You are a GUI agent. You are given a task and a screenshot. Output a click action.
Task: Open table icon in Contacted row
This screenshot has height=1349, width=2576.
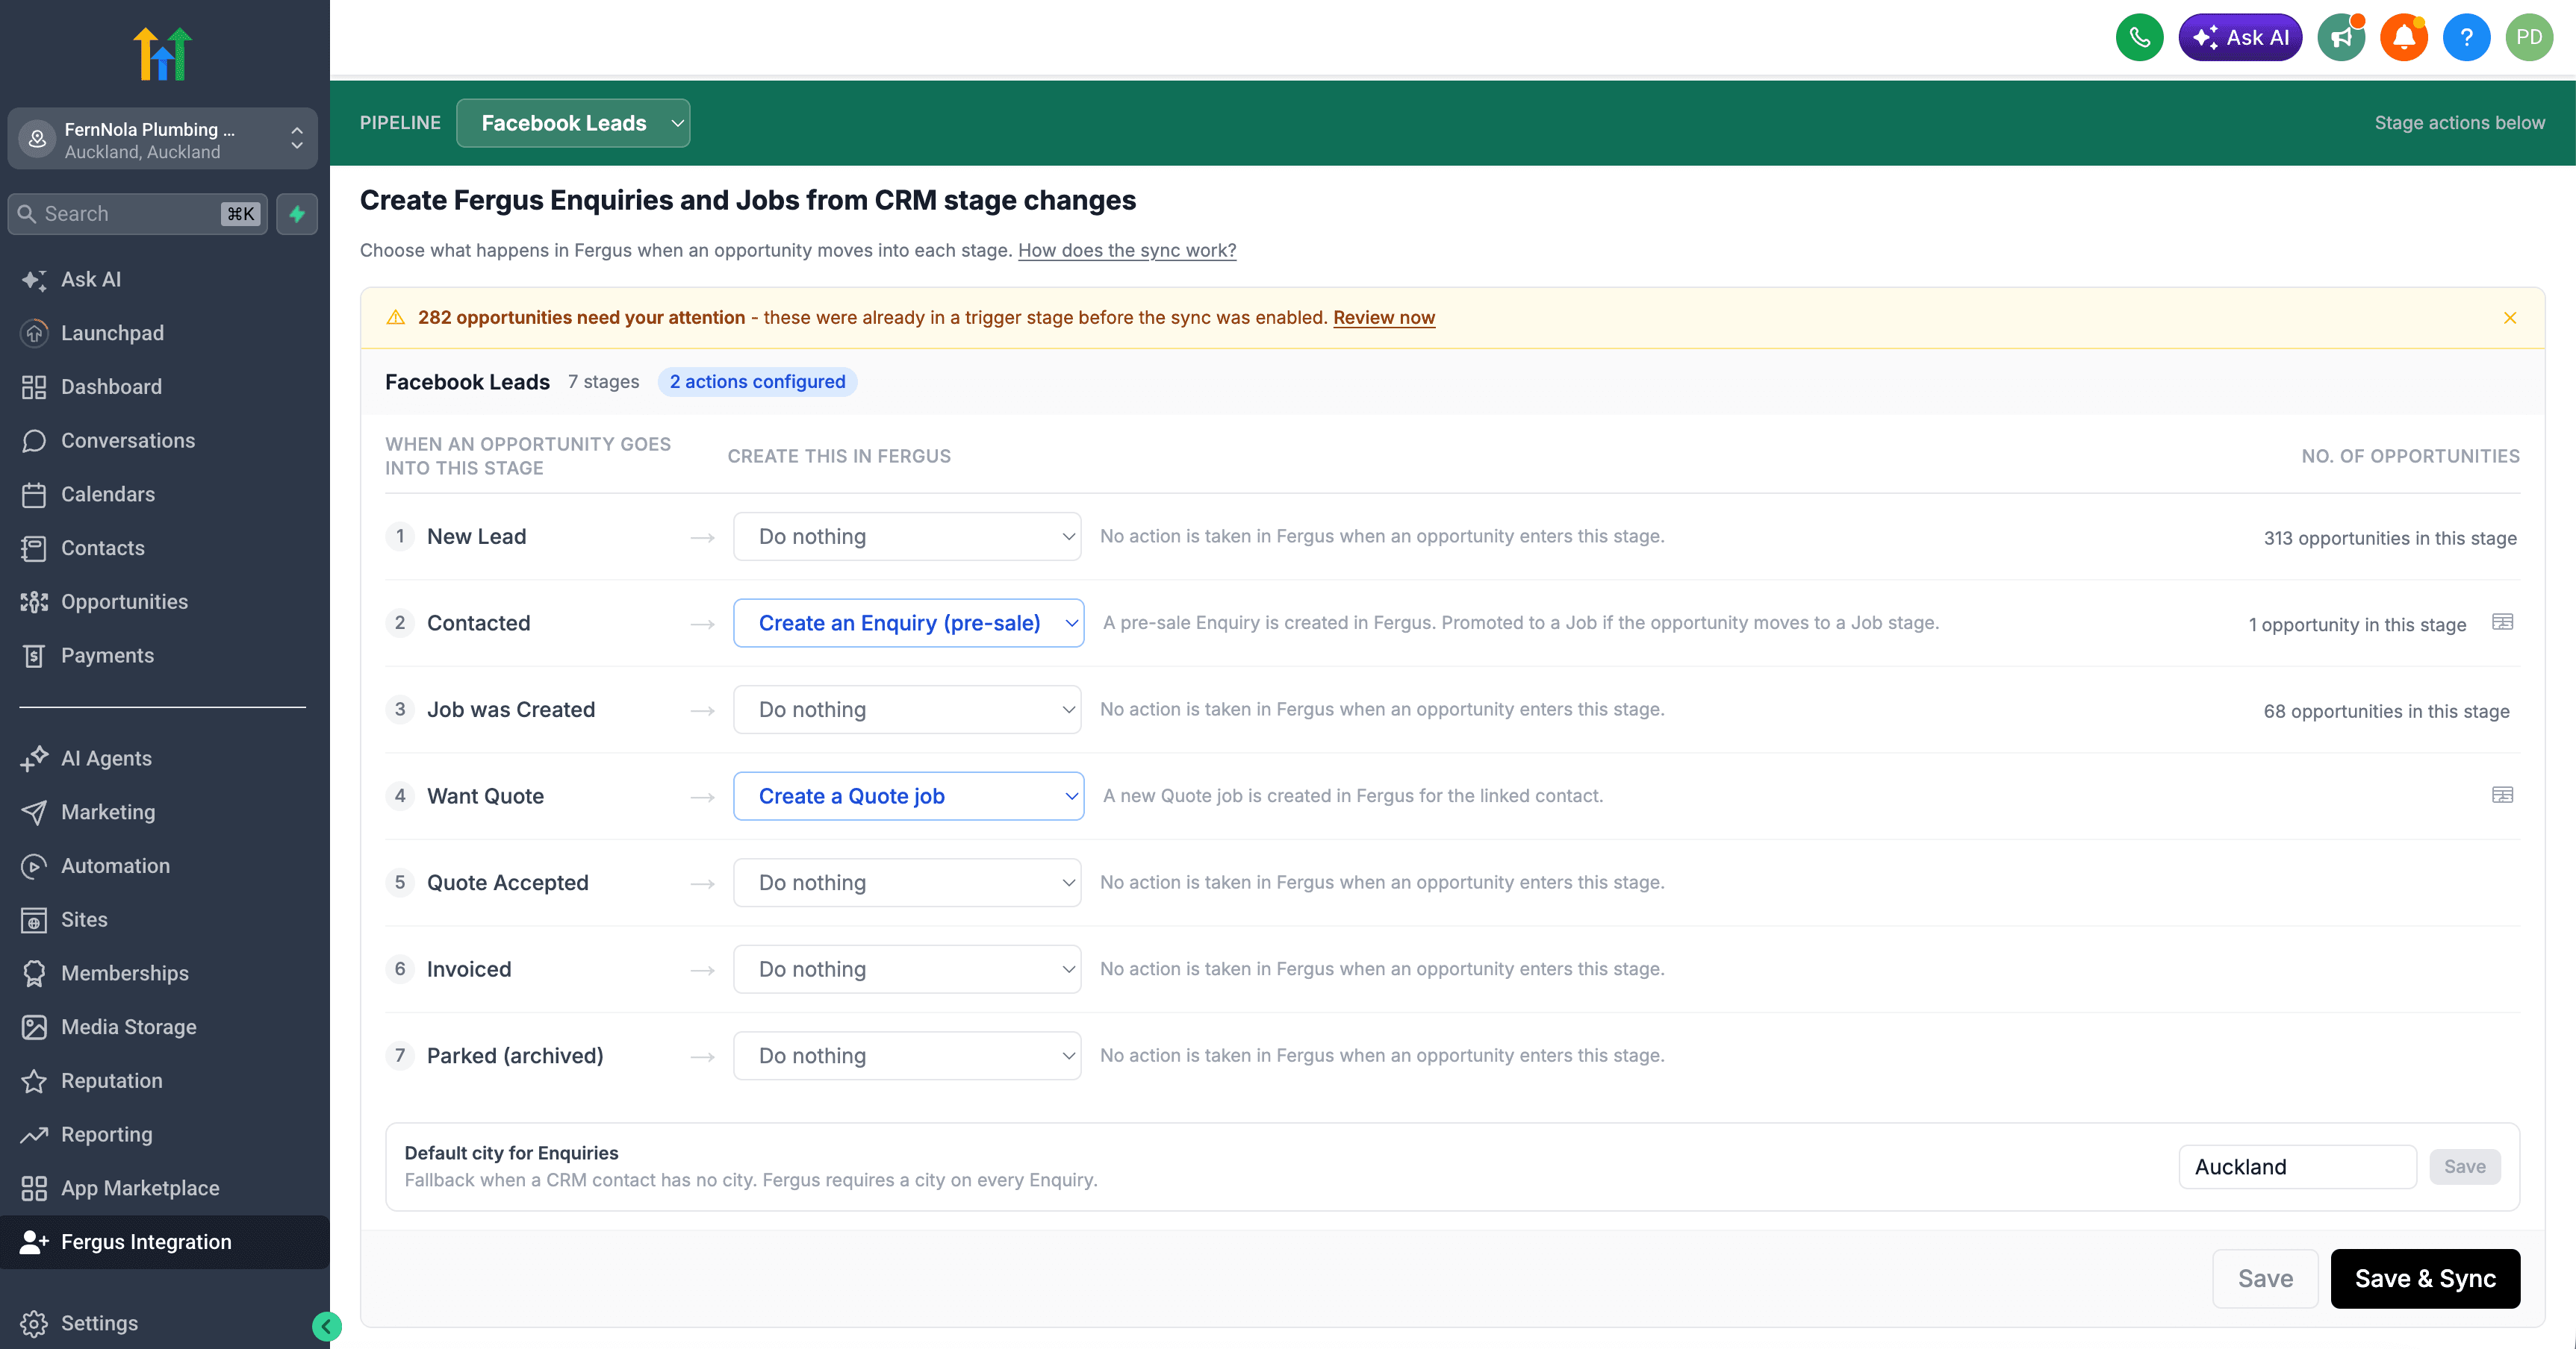[x=2503, y=622]
